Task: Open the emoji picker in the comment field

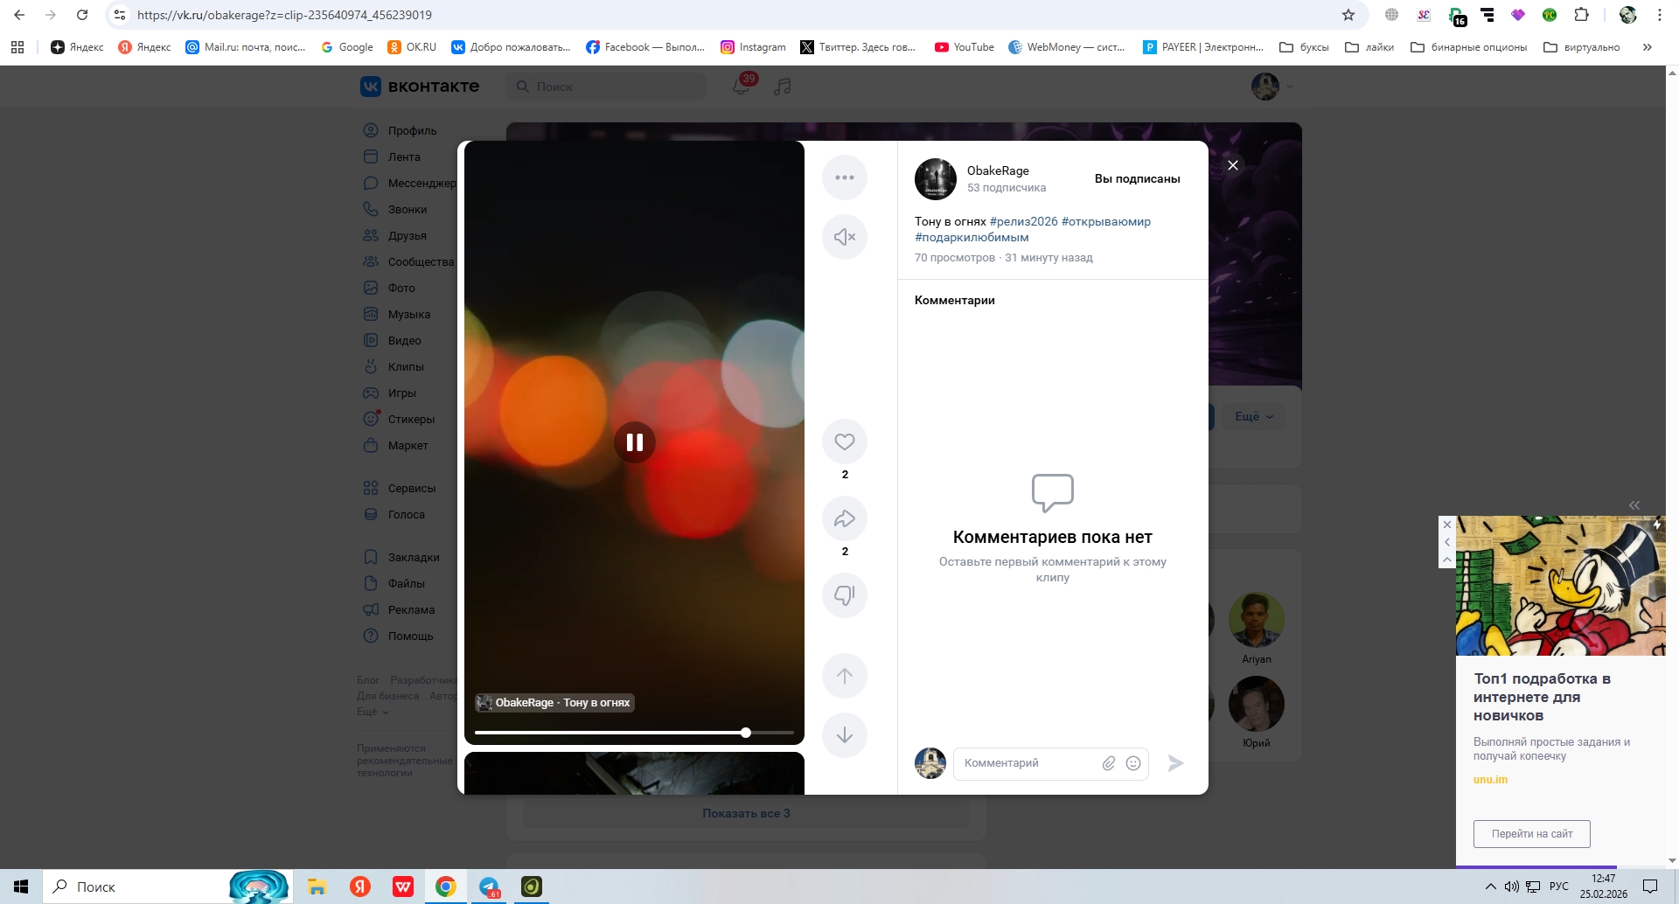Action: [x=1133, y=763]
